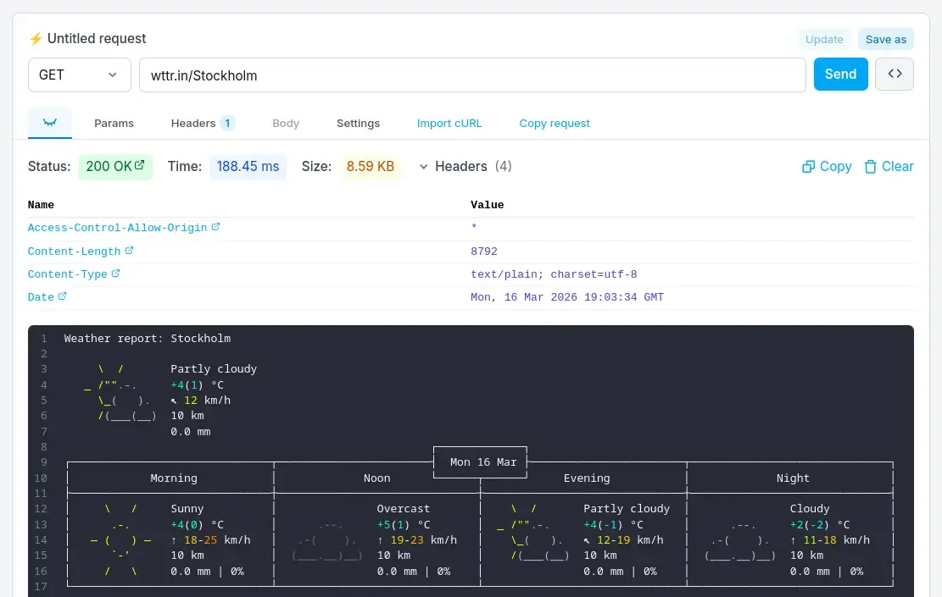This screenshot has width=942, height=597.
Task: Click the Copy request link
Action: (x=555, y=123)
